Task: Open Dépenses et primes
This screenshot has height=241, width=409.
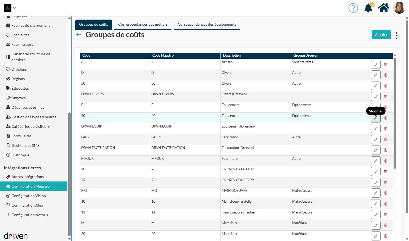Action: coord(34,107)
